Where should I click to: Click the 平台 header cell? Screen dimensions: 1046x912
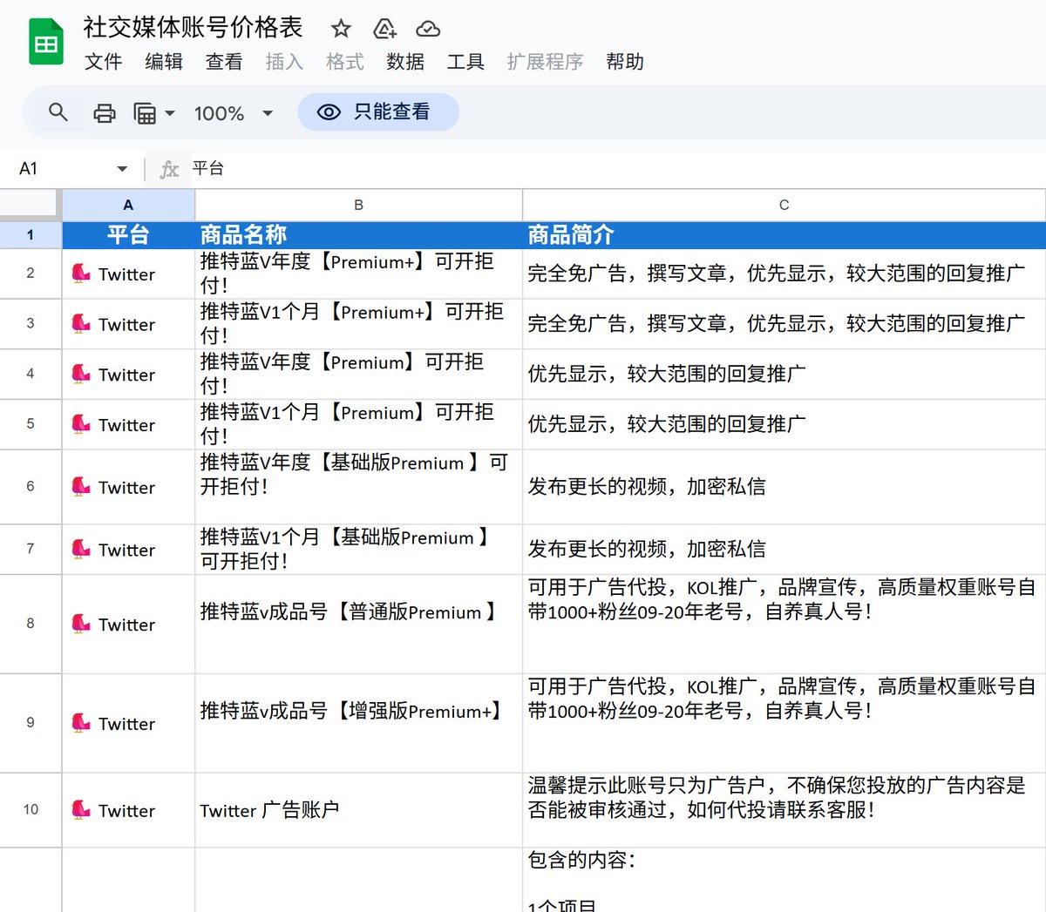[x=128, y=235]
